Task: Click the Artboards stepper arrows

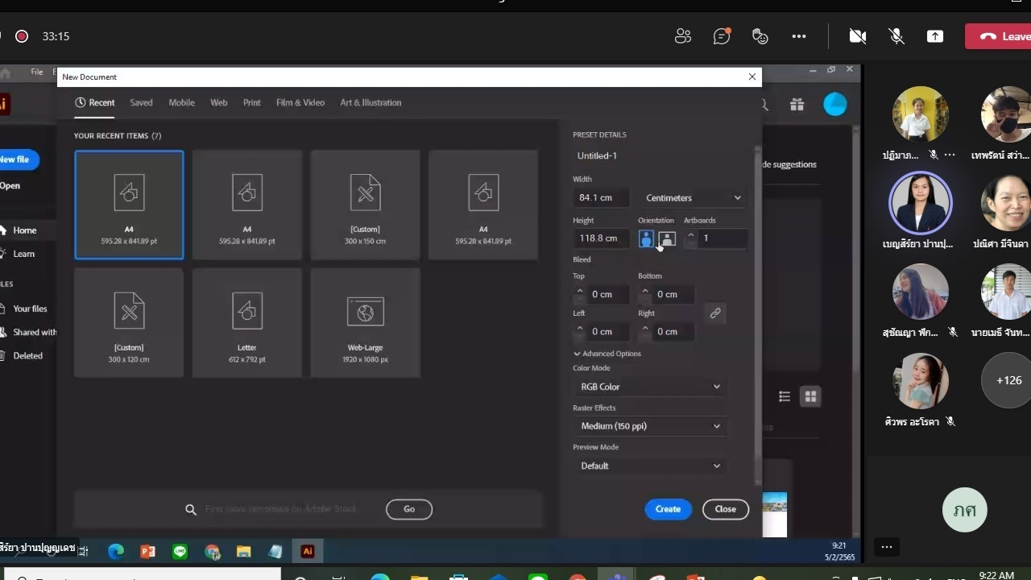Action: pyautogui.click(x=690, y=238)
